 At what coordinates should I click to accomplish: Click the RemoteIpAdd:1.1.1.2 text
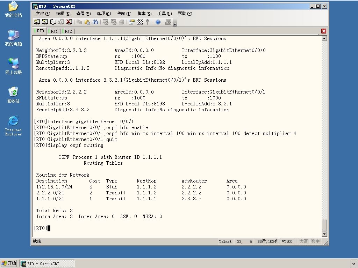pos(63,68)
